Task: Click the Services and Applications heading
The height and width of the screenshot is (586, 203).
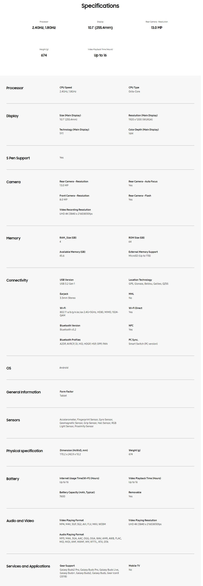Action: click(28, 566)
